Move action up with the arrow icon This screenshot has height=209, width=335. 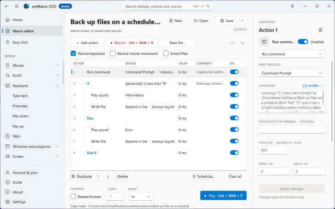point(98,176)
